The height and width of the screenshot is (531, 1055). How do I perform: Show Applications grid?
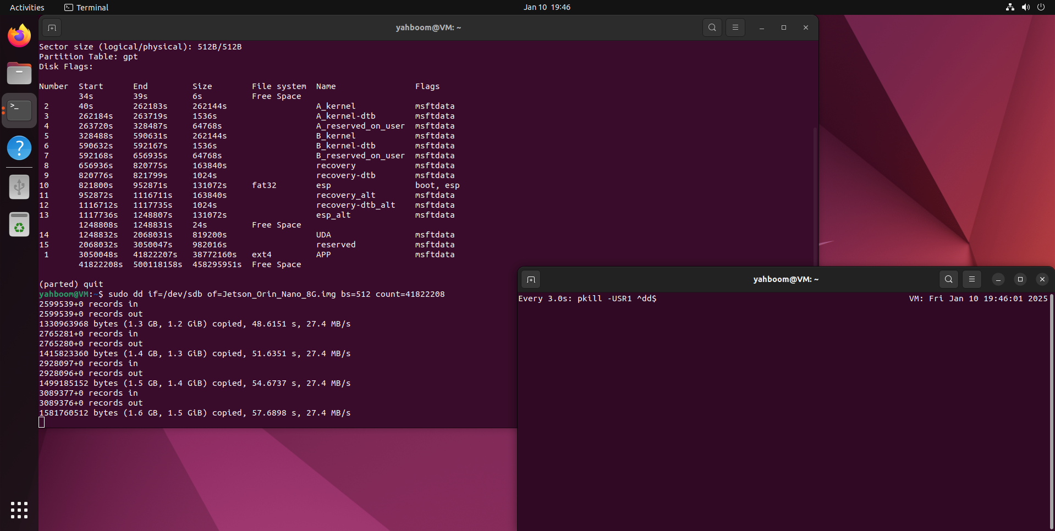[19, 510]
